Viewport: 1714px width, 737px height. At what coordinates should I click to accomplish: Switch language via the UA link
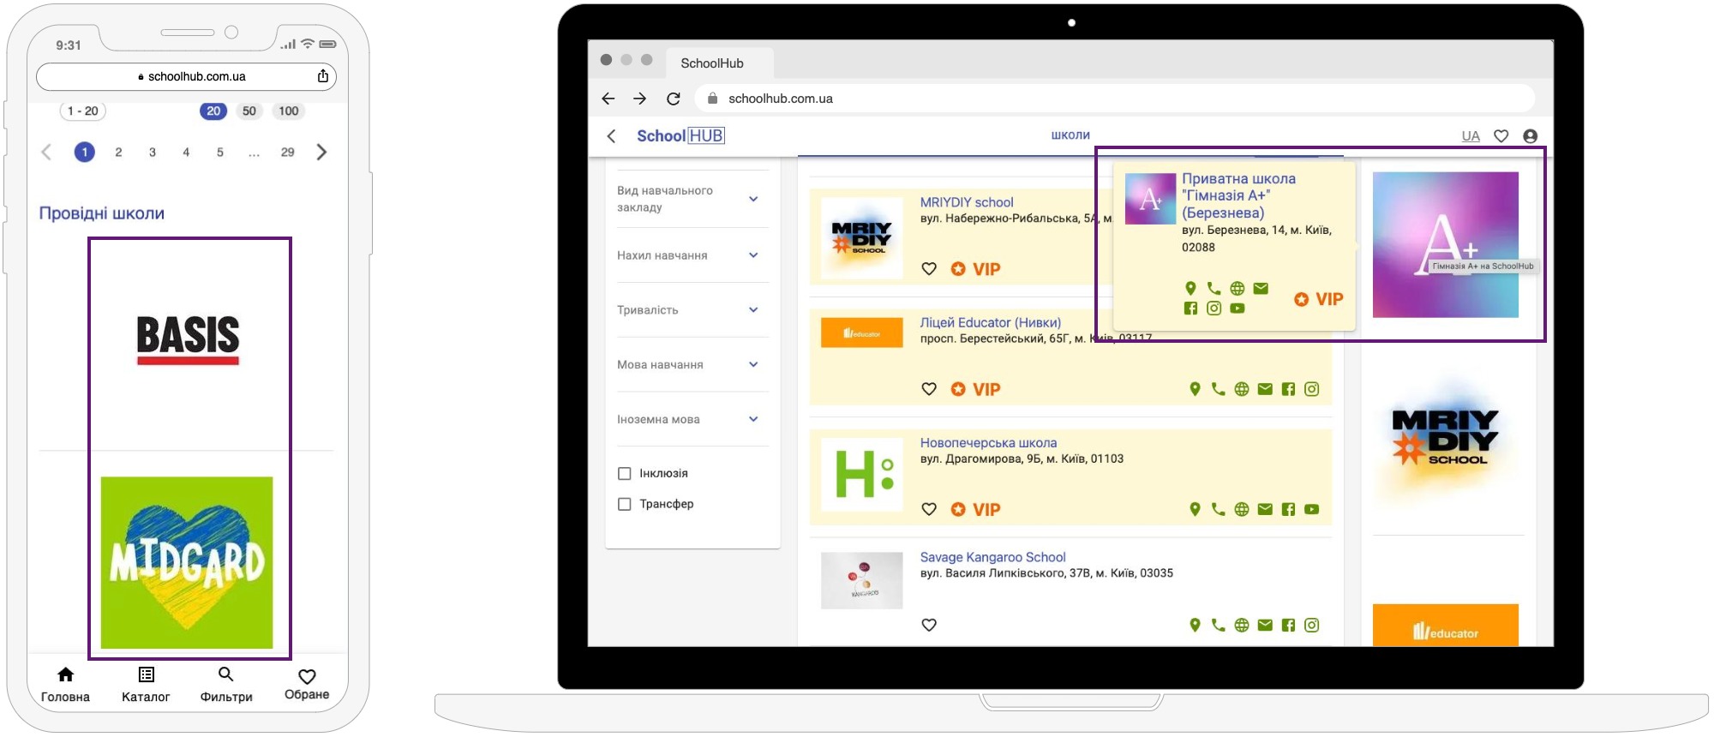(1471, 136)
